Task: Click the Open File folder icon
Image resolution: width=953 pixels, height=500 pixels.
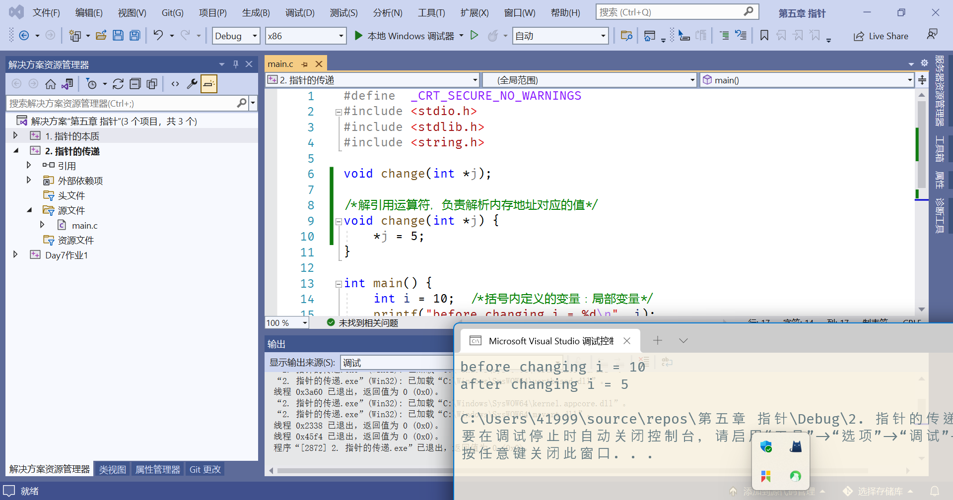Action: (101, 35)
